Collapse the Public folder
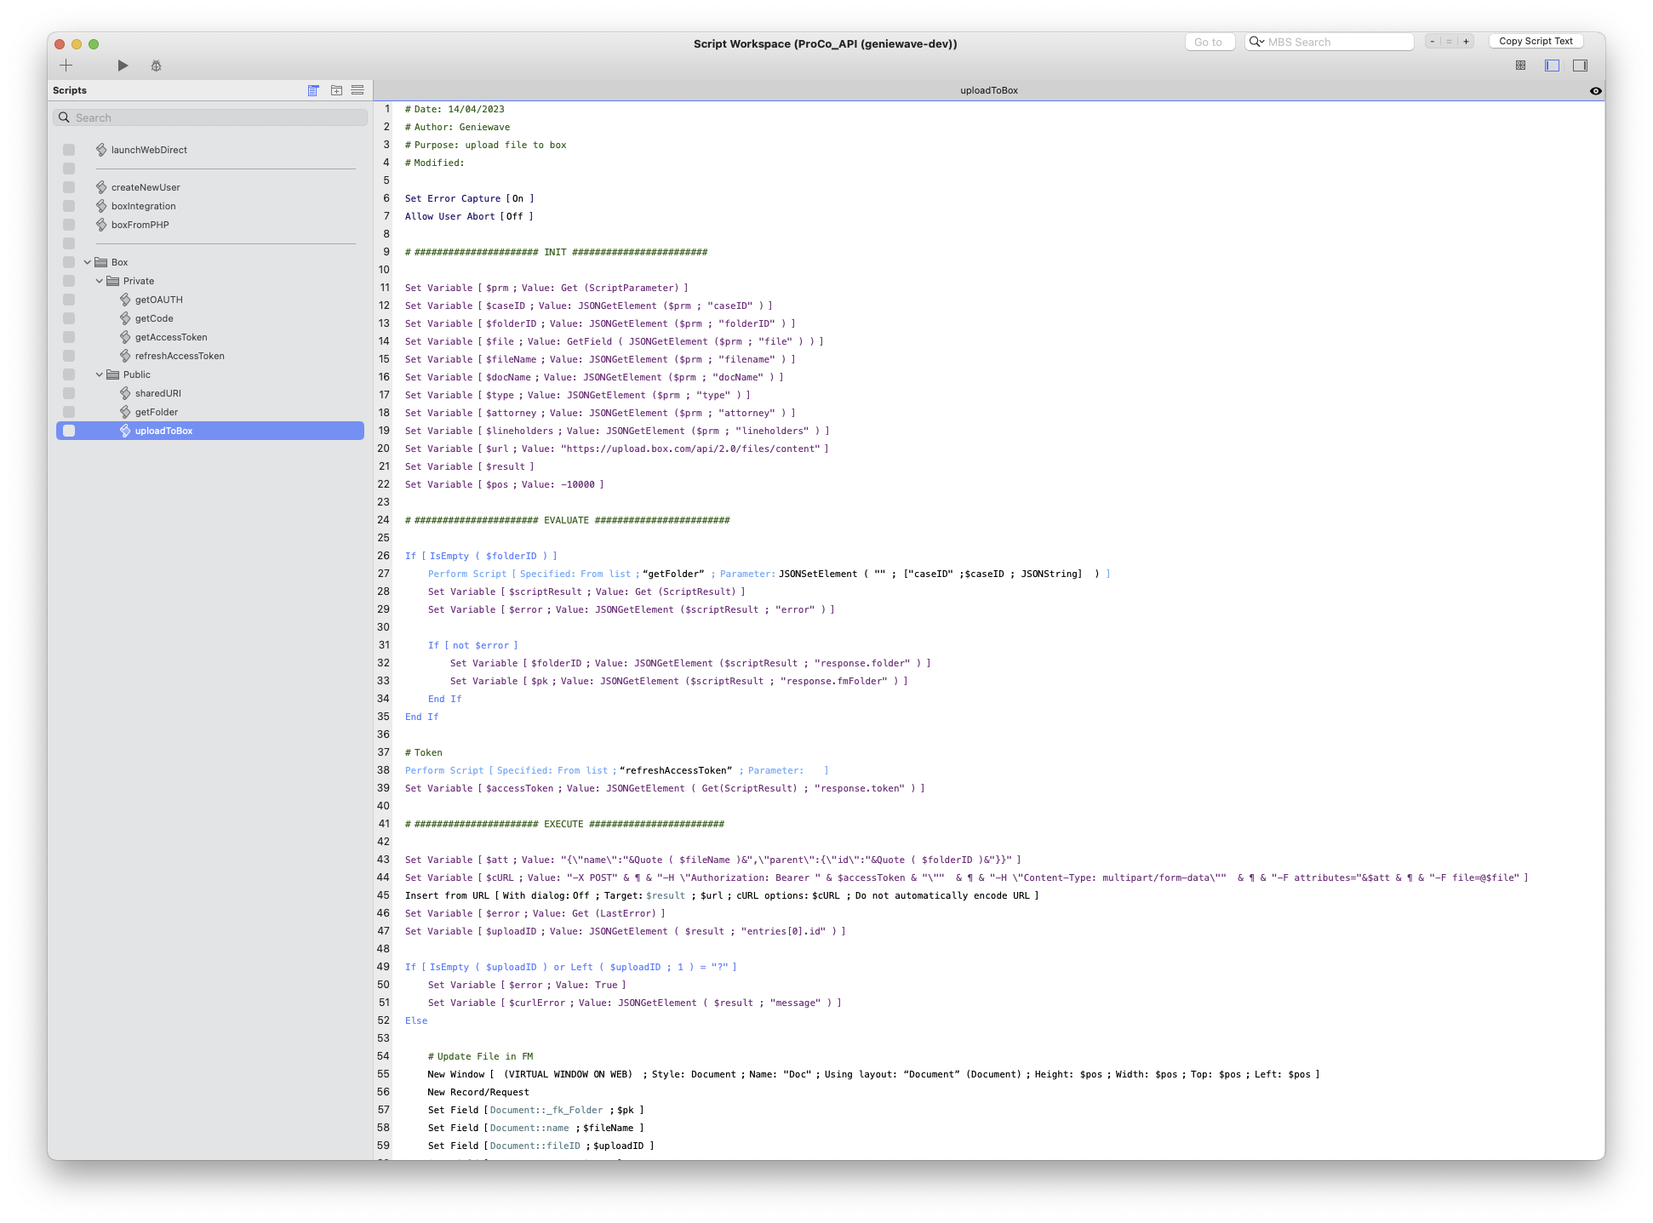Image resolution: width=1653 pixels, height=1223 pixels. [99, 374]
